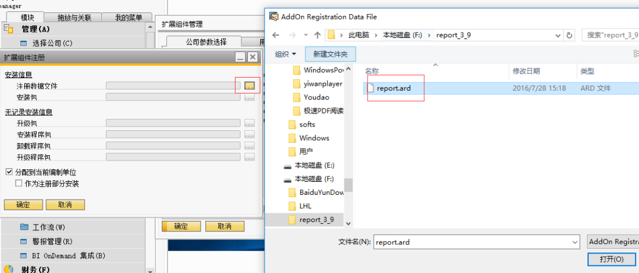This screenshot has height=273, width=639.
Task: Open 选择公司(C) menu item
Action: [x=52, y=43]
